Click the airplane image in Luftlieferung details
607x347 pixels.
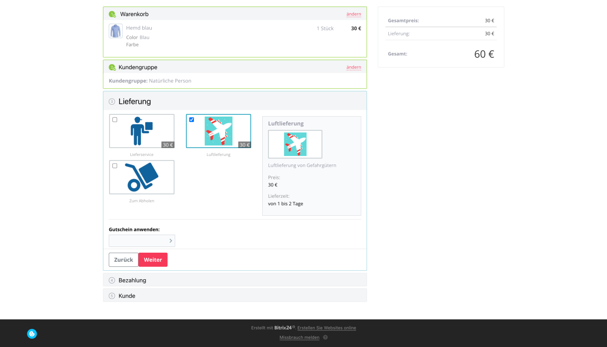pos(295,144)
